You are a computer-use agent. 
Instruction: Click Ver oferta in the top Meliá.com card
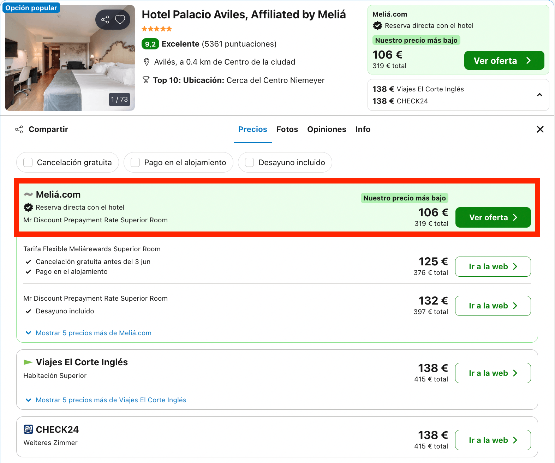coord(504,60)
